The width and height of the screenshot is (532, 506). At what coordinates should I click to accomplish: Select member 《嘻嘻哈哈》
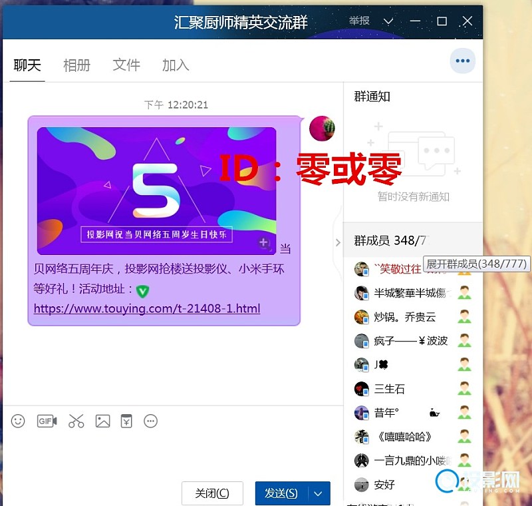405,437
